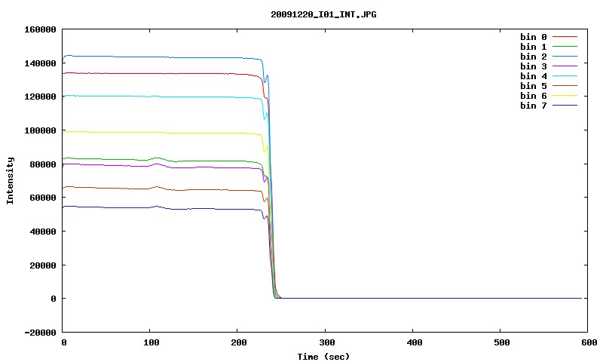
Task: Click the 'Time (sec)' x-axis label
Action: point(323,357)
